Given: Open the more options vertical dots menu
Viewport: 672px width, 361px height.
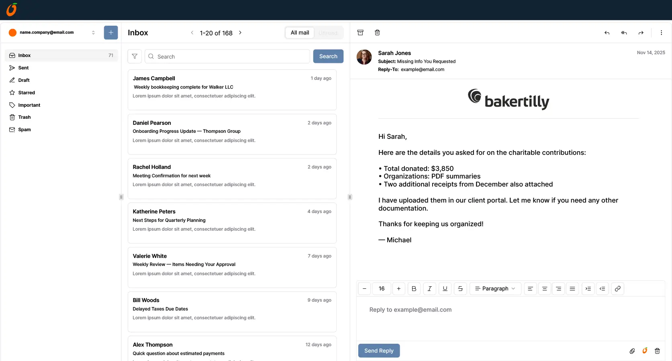Looking at the screenshot, I should coord(661,33).
